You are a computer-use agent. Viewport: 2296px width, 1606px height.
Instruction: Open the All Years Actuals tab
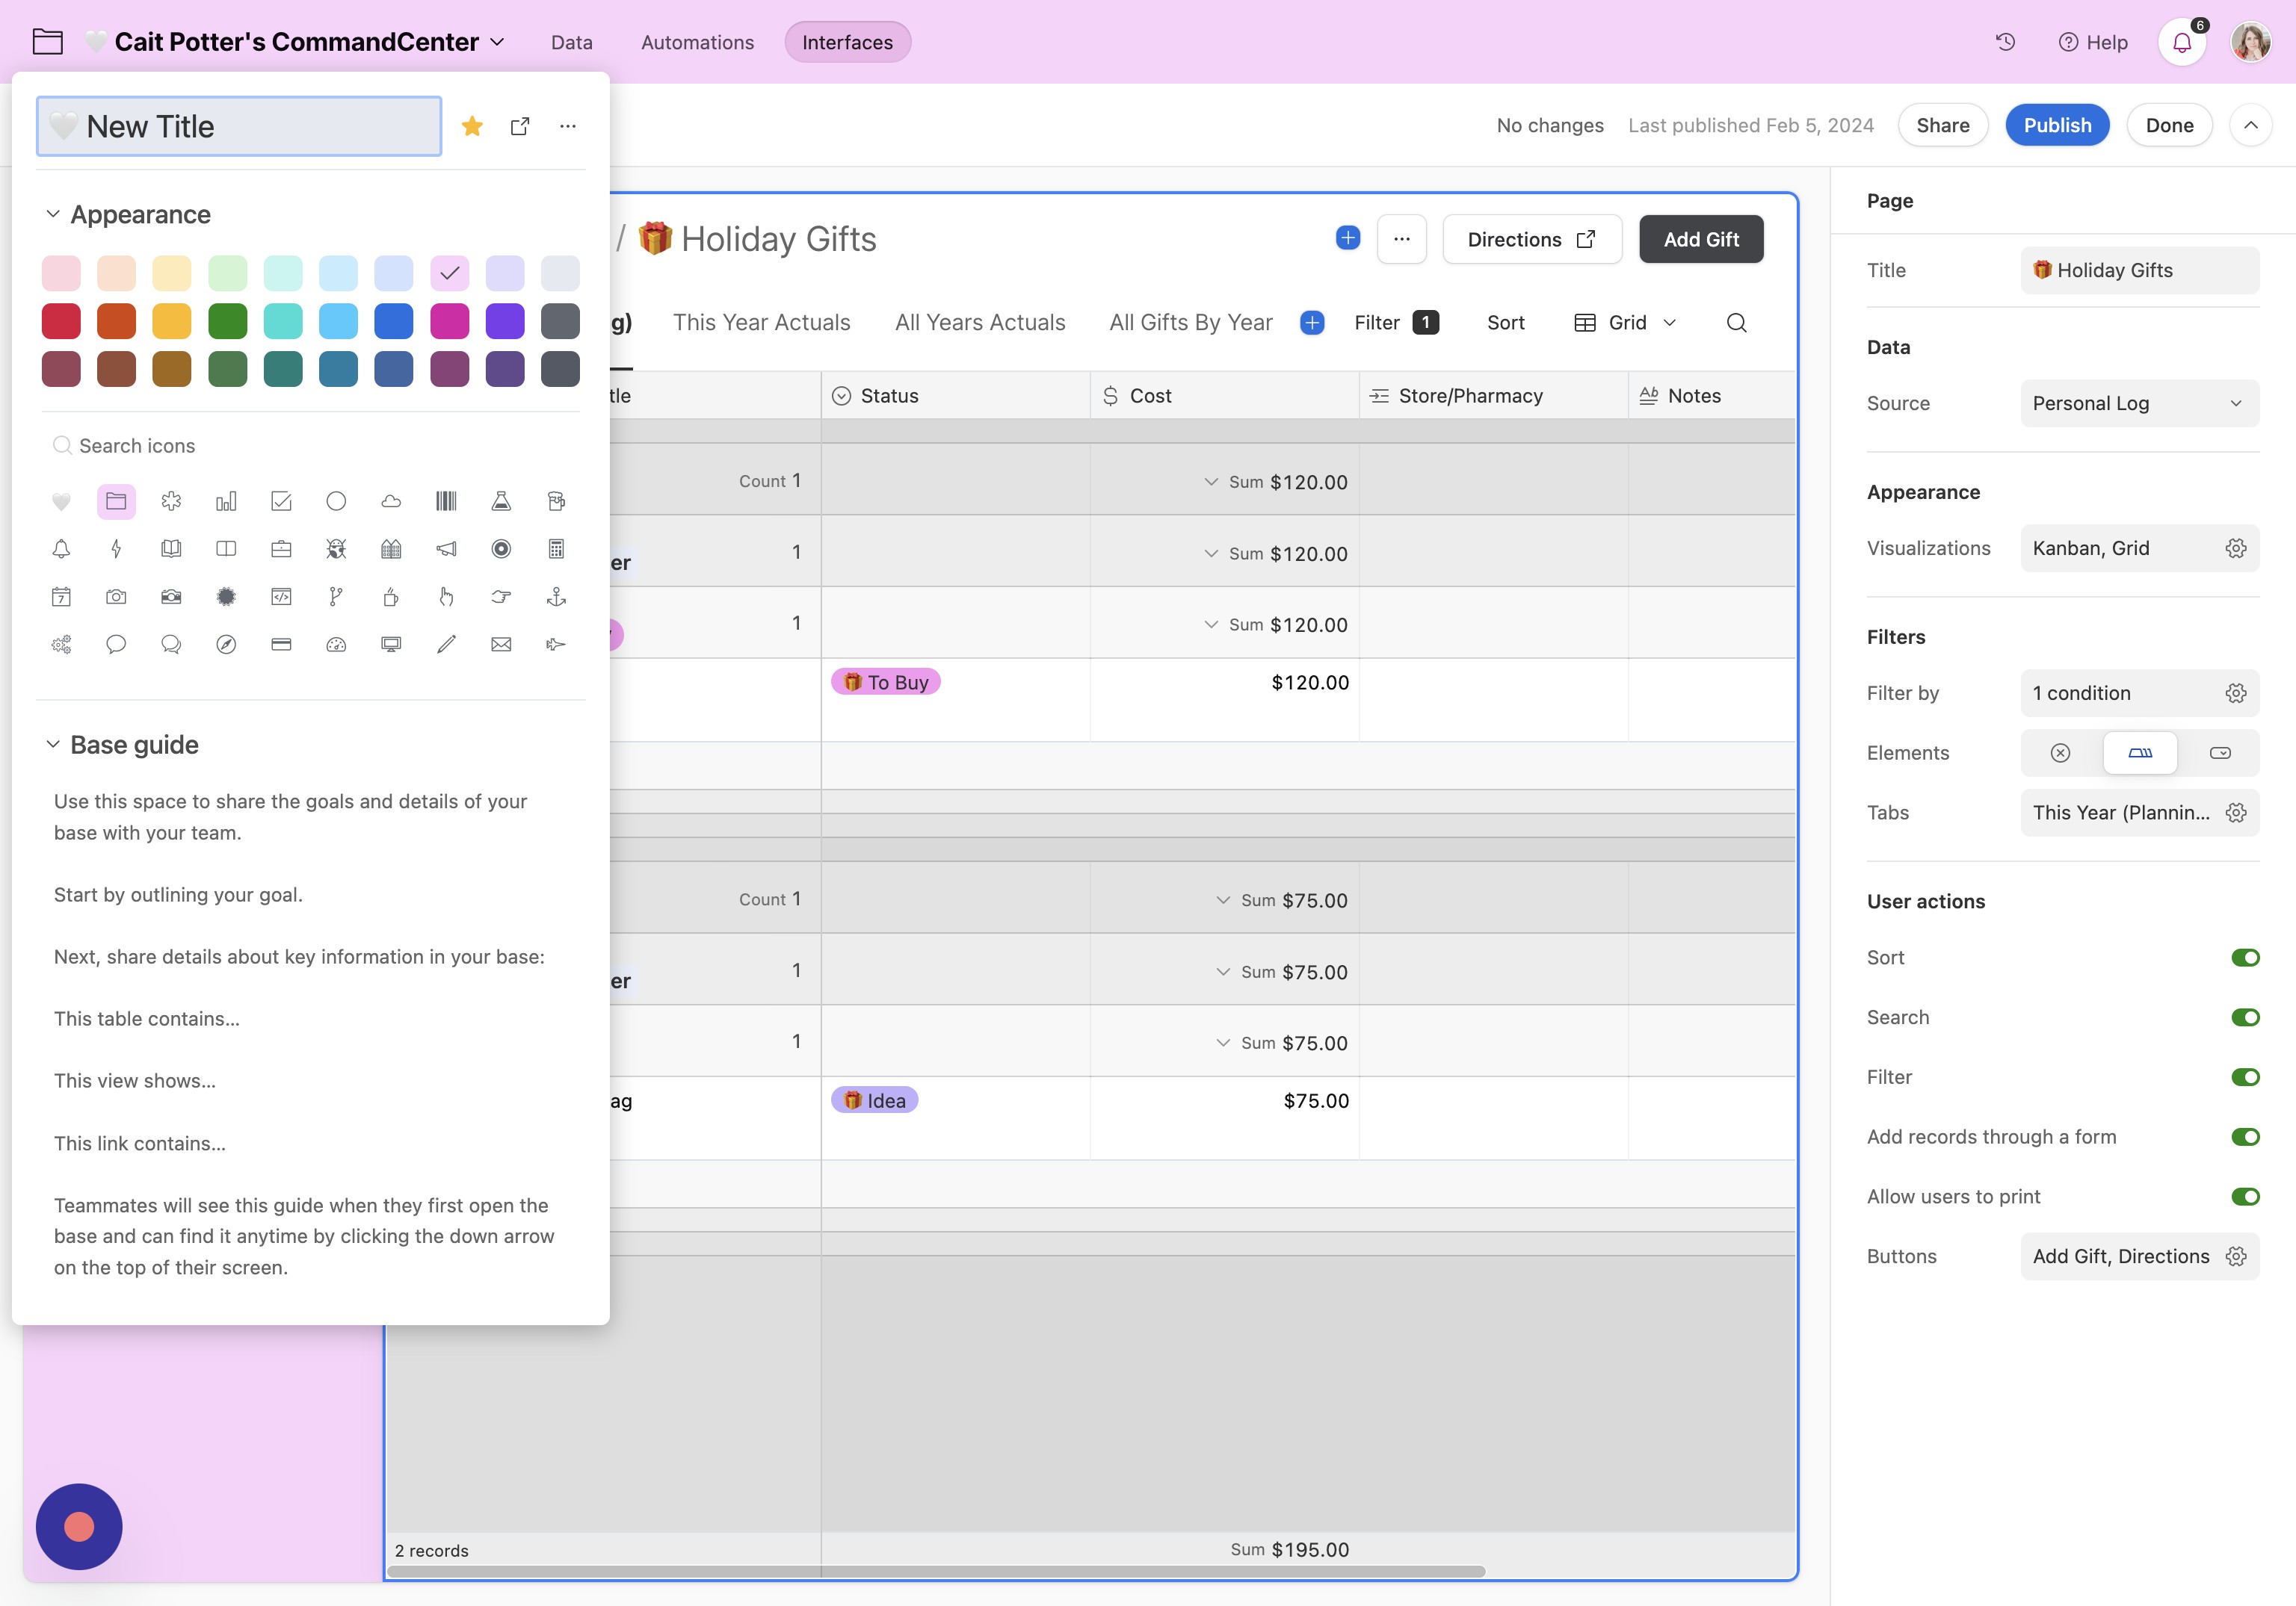[x=980, y=323]
